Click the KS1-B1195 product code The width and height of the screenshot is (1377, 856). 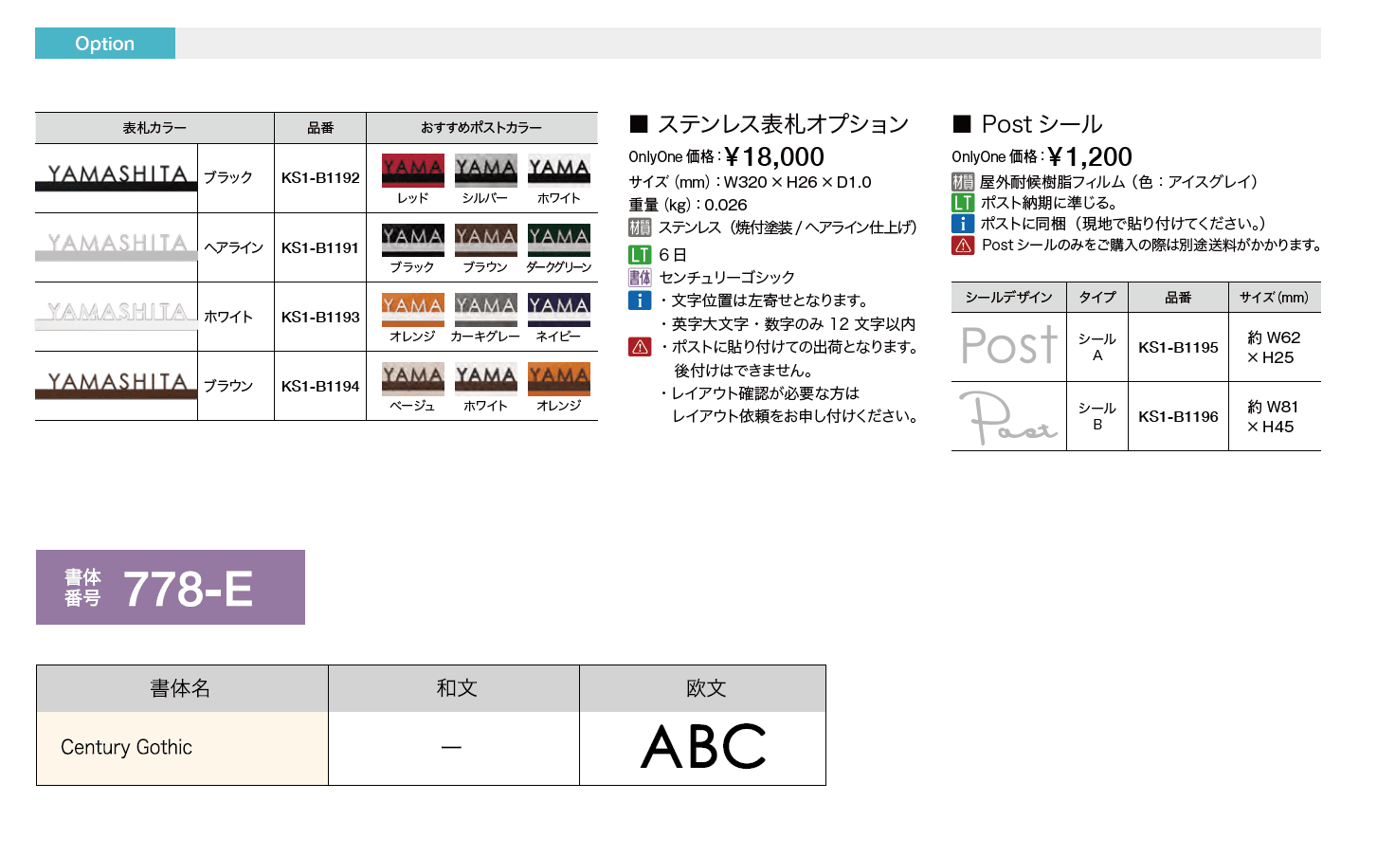[1177, 346]
